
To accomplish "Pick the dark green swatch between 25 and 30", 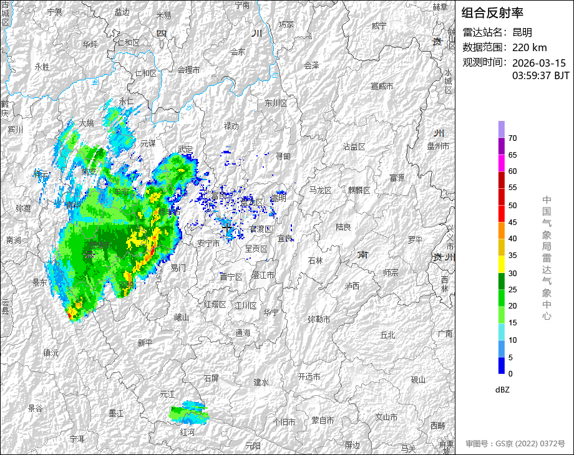I will 502,281.
